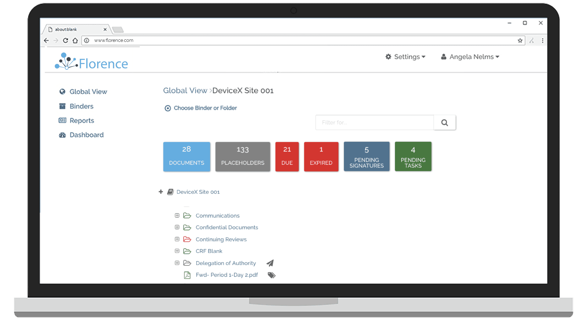
Task: Expand the Communications folder
Action: [x=177, y=215]
